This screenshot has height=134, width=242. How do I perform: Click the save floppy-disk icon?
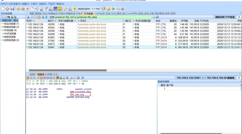[12, 9]
